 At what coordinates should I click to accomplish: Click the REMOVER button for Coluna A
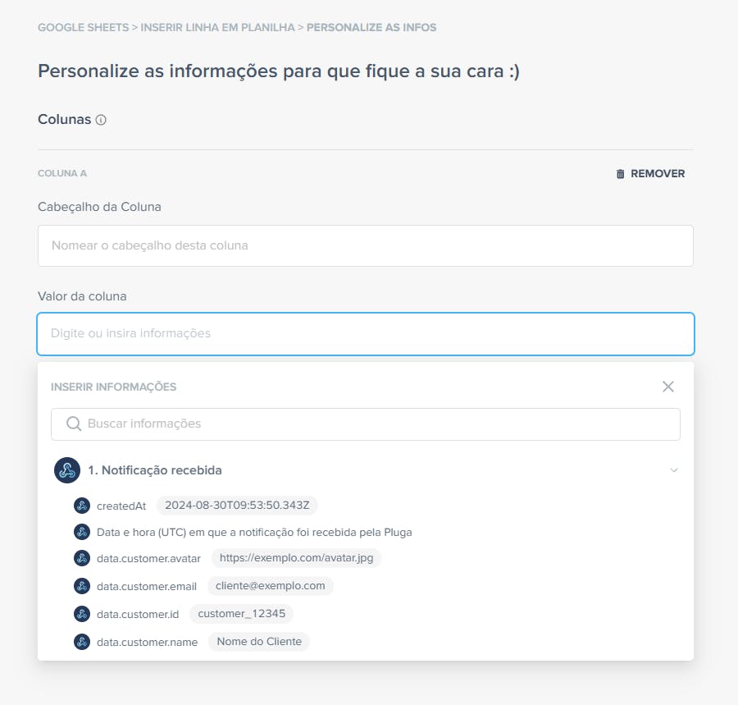[x=650, y=174]
